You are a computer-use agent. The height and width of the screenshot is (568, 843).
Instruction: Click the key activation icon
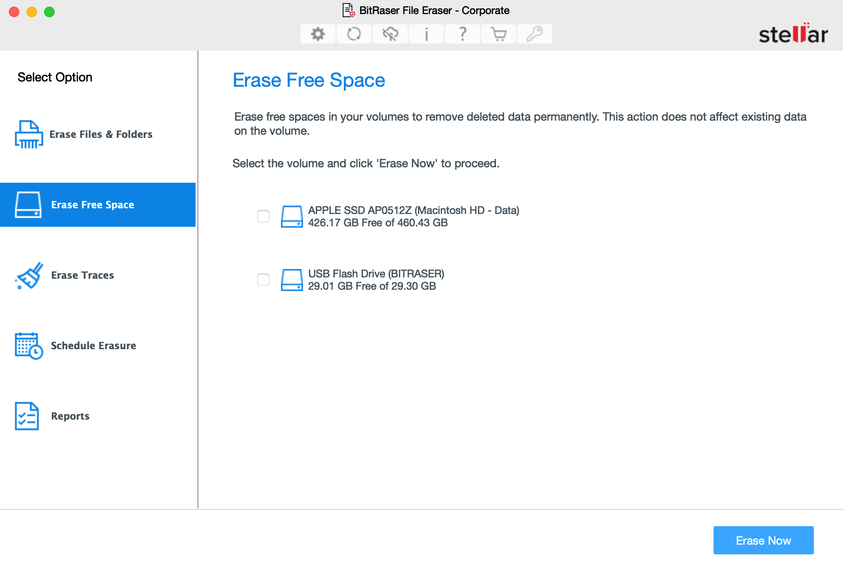[534, 34]
